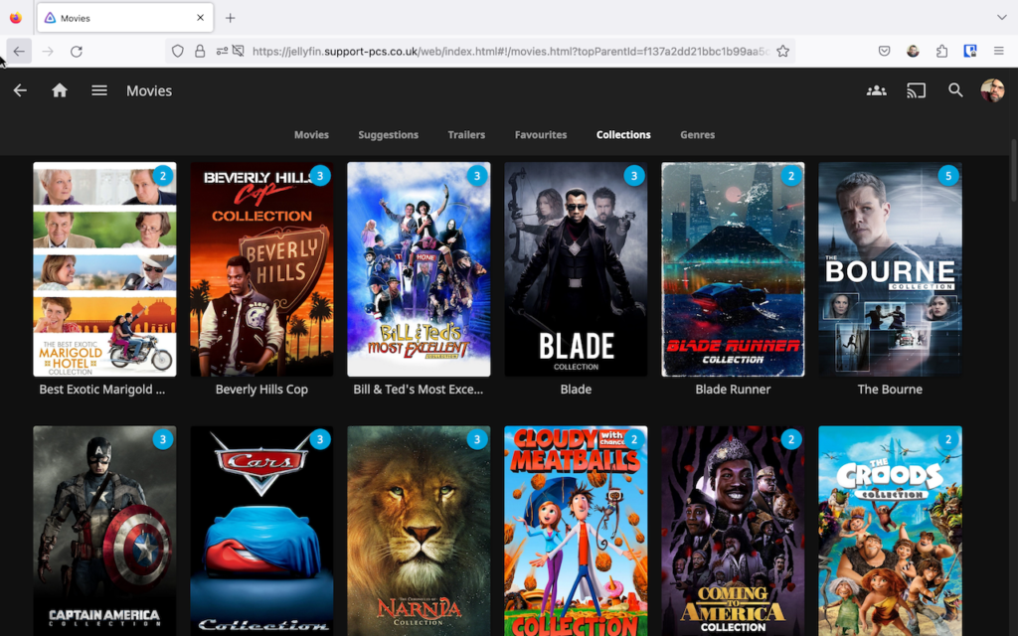1018x636 pixels.
Task: Open the Trailers tab
Action: (466, 135)
